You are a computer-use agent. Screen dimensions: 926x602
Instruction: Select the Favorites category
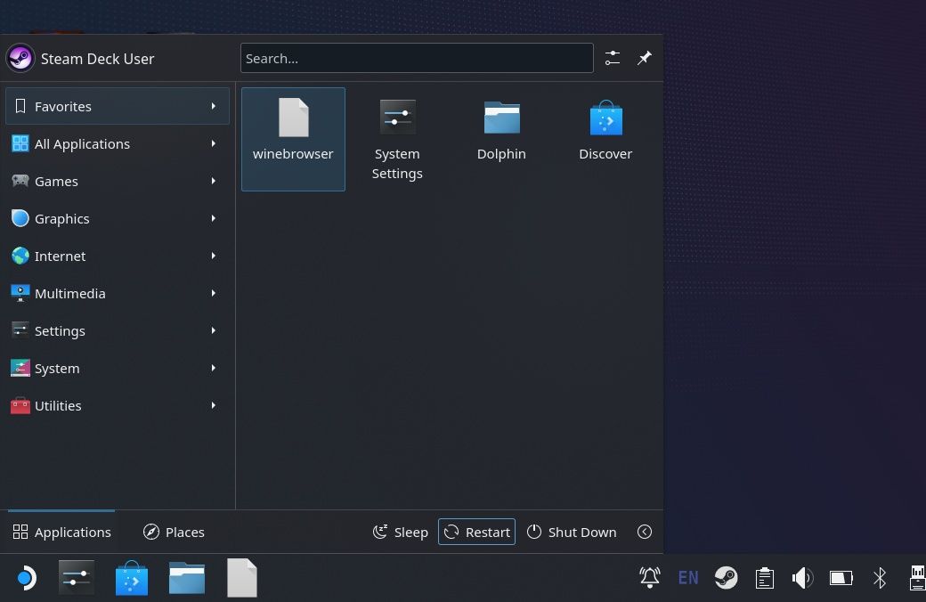tap(118, 106)
